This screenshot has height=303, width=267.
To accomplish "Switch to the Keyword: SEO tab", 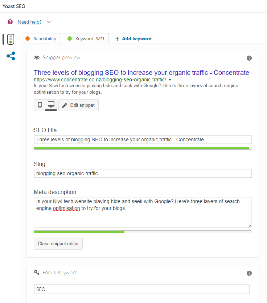I will 86,39.
